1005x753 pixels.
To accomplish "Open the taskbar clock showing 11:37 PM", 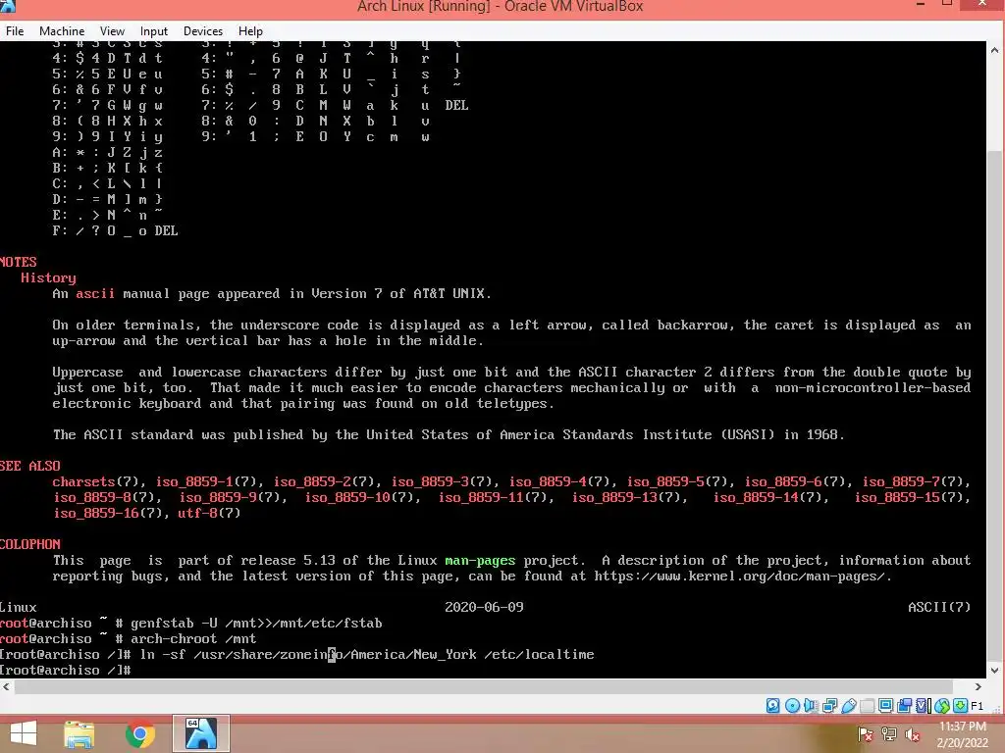I will pos(962,734).
